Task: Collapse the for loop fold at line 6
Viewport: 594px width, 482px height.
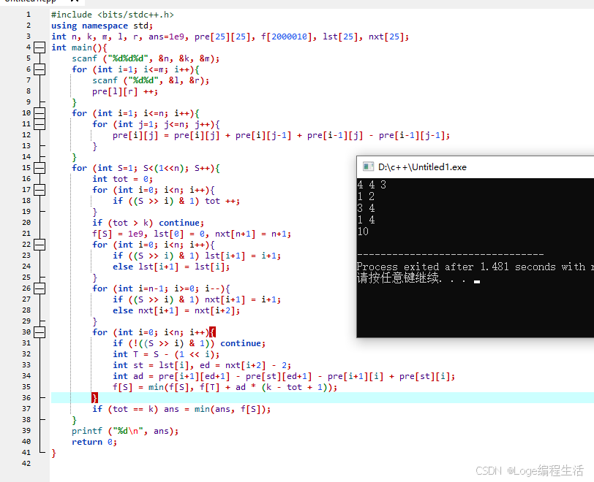Action: click(x=40, y=69)
